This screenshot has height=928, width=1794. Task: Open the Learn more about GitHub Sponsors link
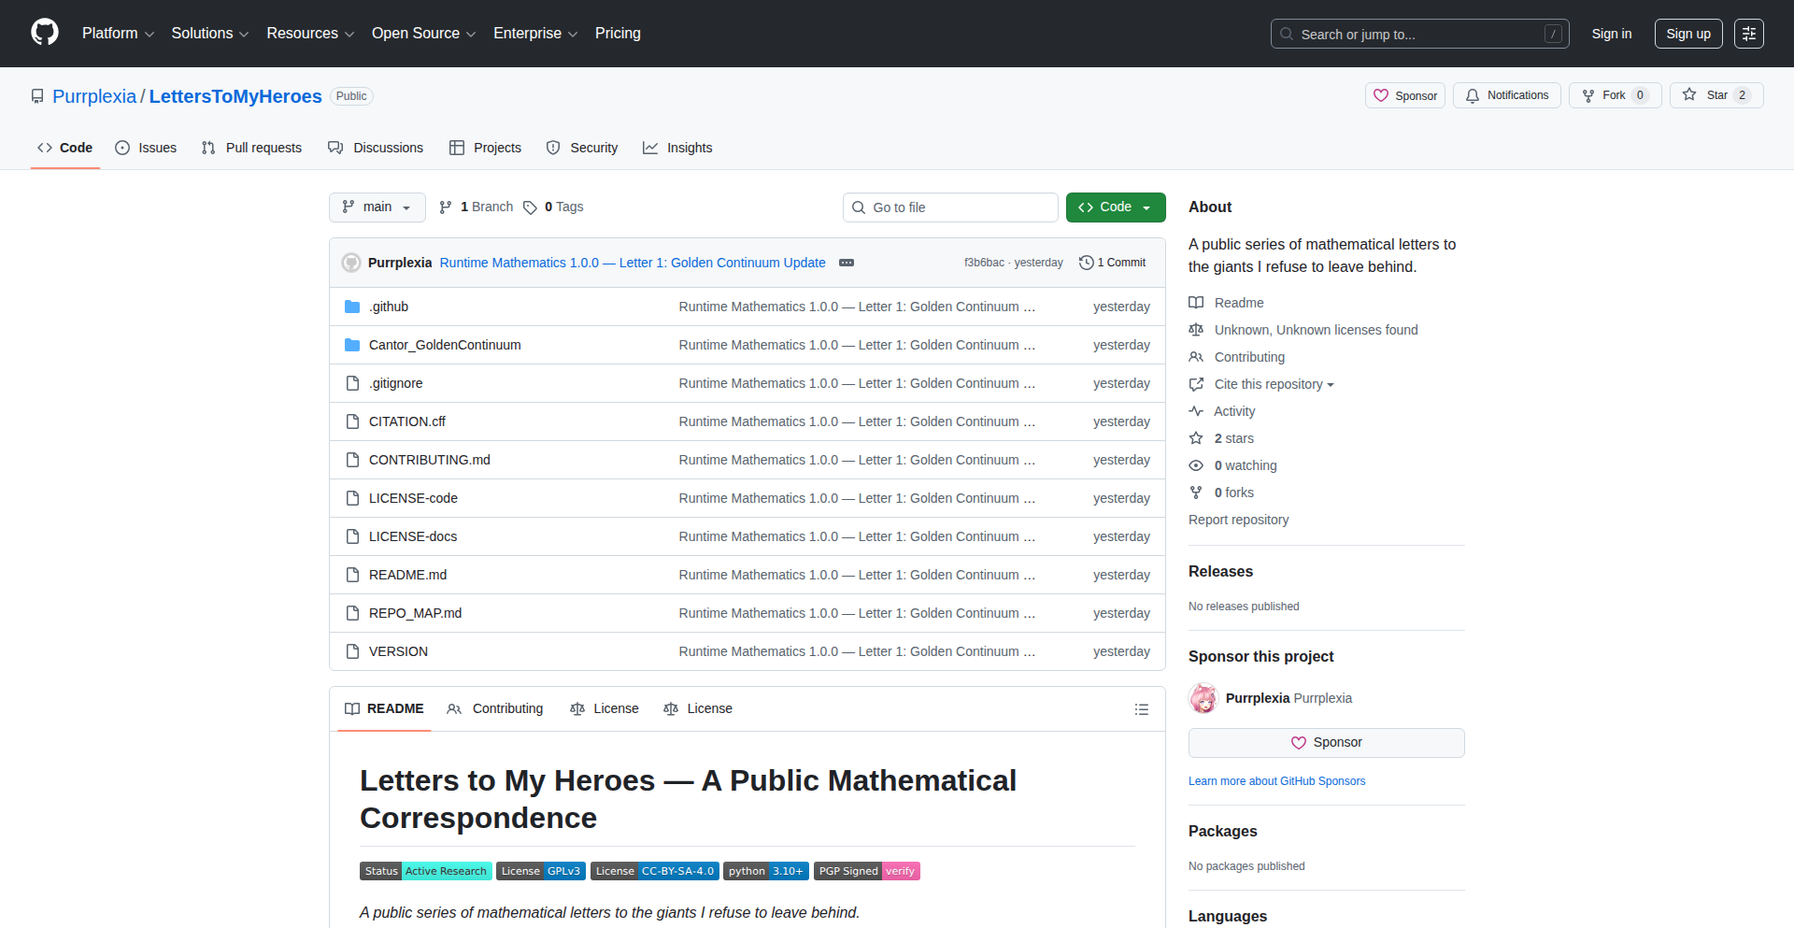pos(1276,781)
